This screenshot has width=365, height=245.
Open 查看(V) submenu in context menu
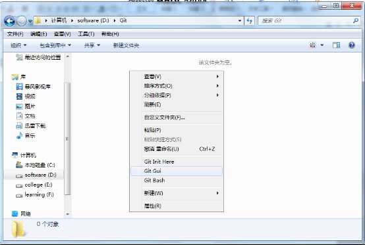177,77
